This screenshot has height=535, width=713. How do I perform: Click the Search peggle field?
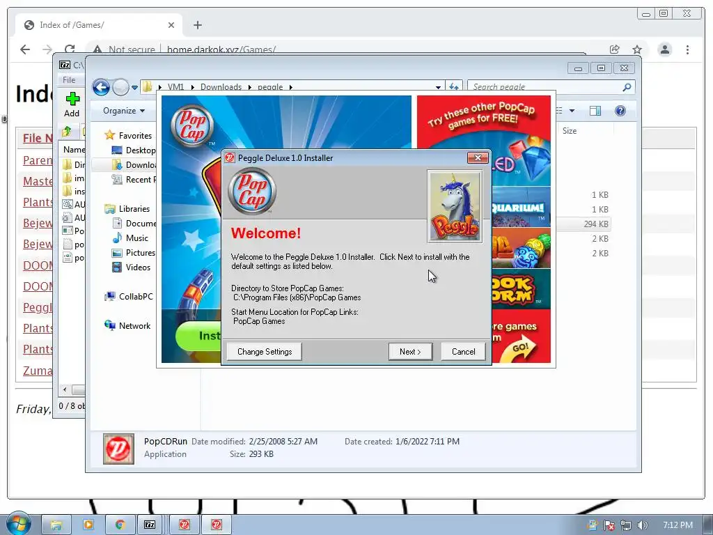click(x=546, y=87)
